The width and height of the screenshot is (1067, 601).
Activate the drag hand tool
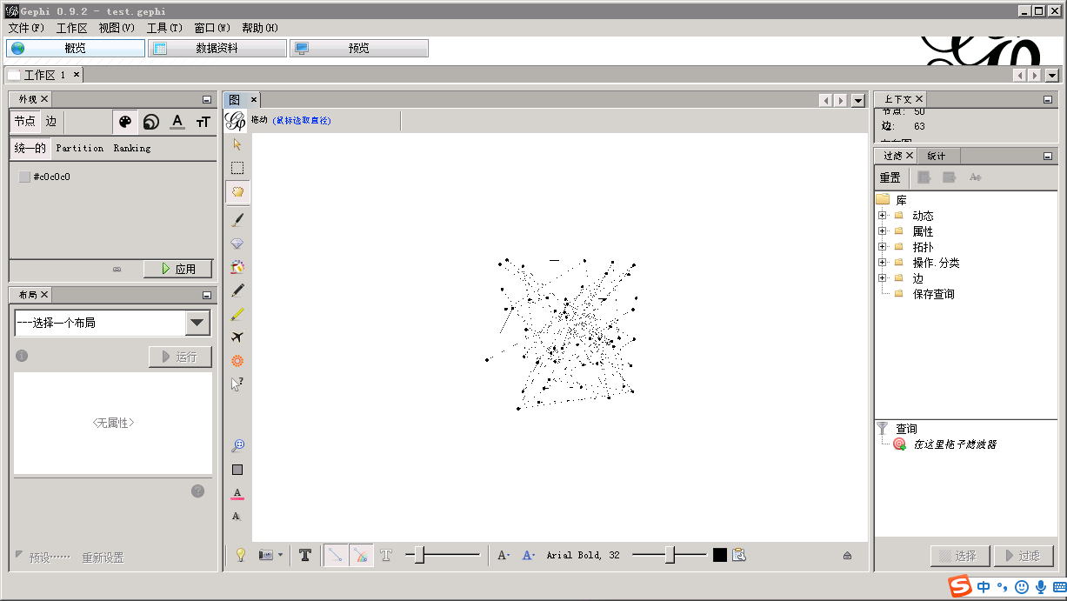237,192
